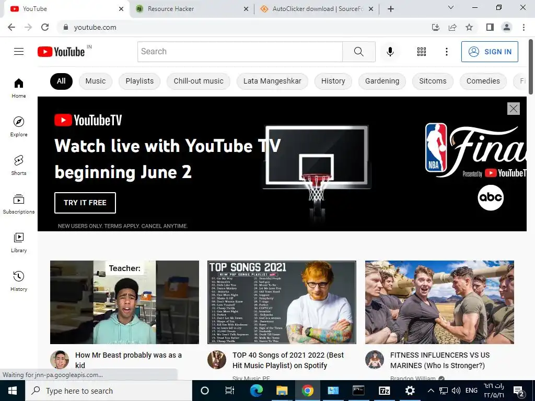Open the Windows Start menu
The width and height of the screenshot is (535, 401).
[x=13, y=391]
